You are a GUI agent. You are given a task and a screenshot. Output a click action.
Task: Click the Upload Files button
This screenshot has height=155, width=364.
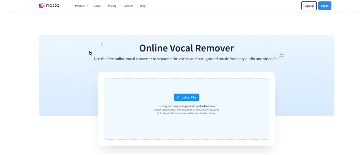[x=187, y=97]
